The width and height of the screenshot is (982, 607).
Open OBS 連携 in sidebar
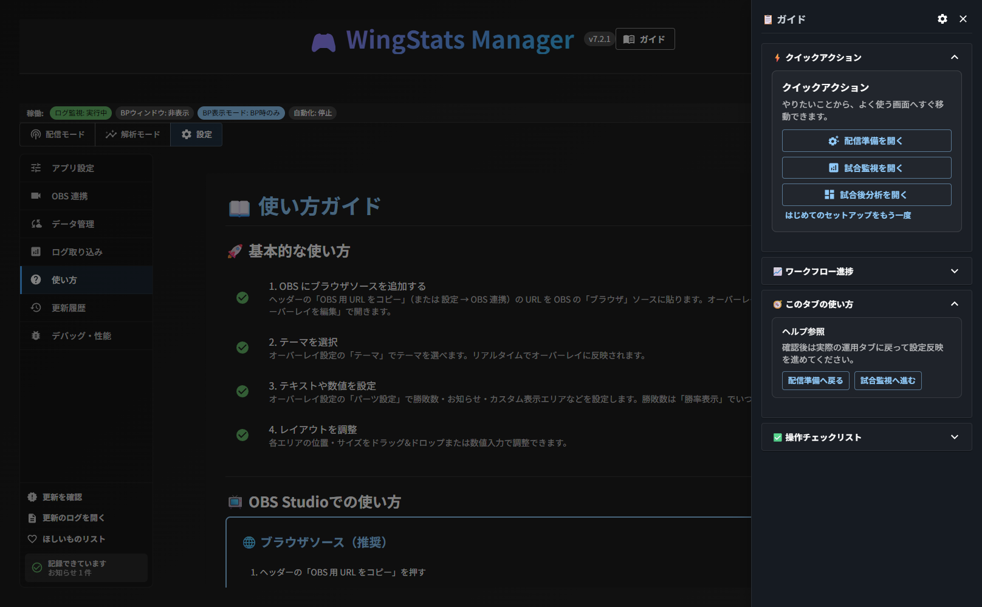click(86, 196)
